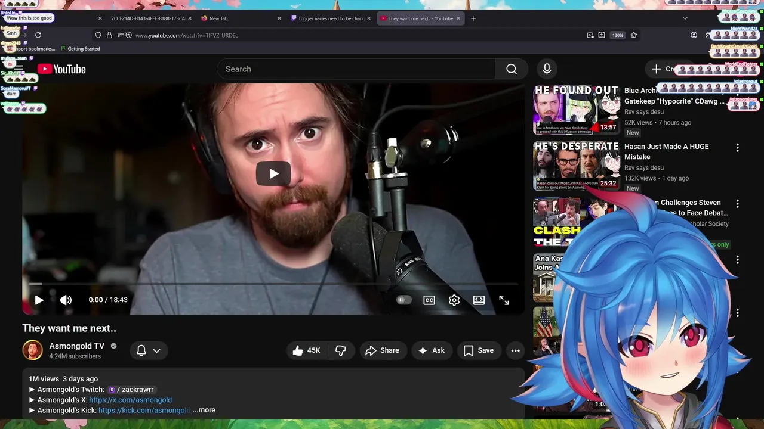The width and height of the screenshot is (764, 429).
Task: Open the zackrawrr Twitch link
Action: [x=131, y=390]
